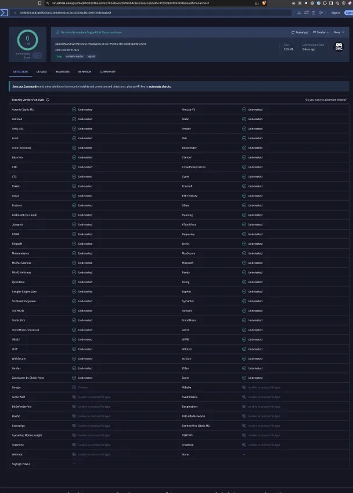This screenshot has height=493, width=353.
Task: Click the unable-to-process icon for Palo Alto Networks
Action: (244, 416)
